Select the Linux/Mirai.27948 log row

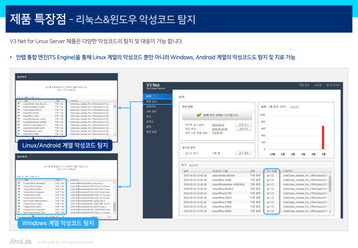(255, 202)
